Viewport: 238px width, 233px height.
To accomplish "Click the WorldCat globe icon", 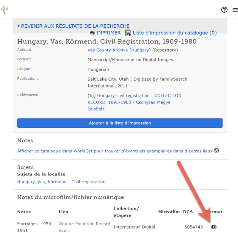I will 216,151.
